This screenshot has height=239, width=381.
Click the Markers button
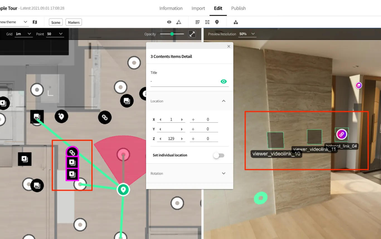[x=74, y=22]
